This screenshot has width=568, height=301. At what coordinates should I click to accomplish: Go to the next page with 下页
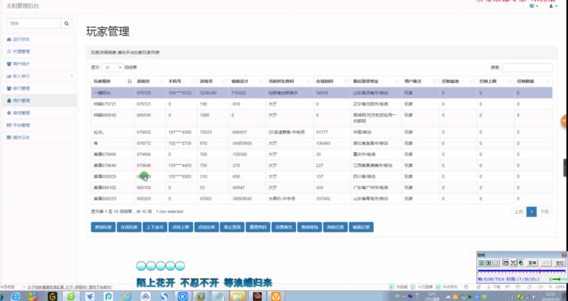tap(545, 211)
